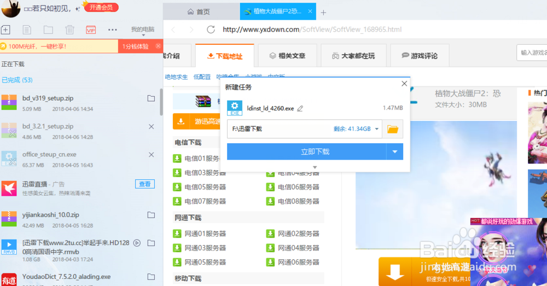Click the 低配置 link
The width and height of the screenshot is (547, 286).
(202, 77)
